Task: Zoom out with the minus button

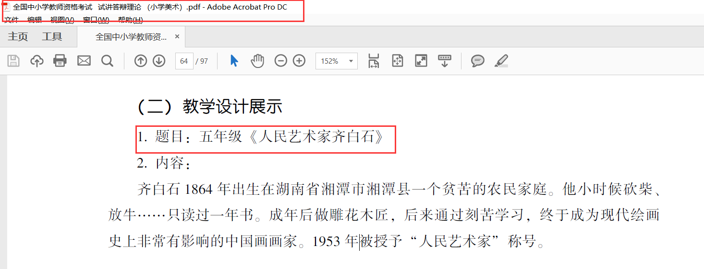Action: (x=281, y=61)
